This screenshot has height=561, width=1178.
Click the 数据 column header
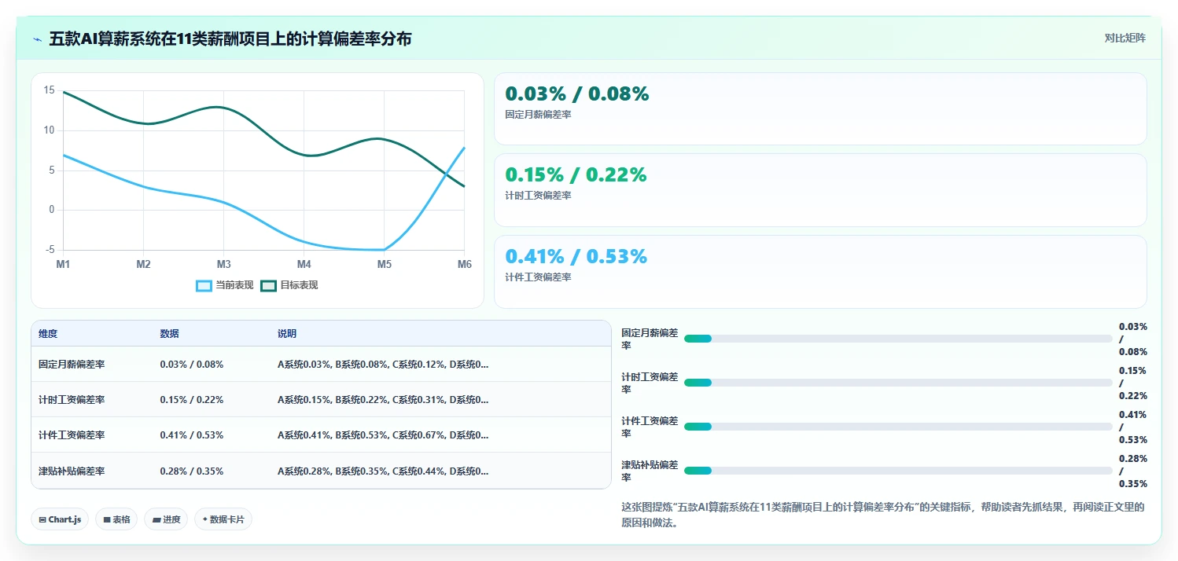pyautogui.click(x=170, y=334)
